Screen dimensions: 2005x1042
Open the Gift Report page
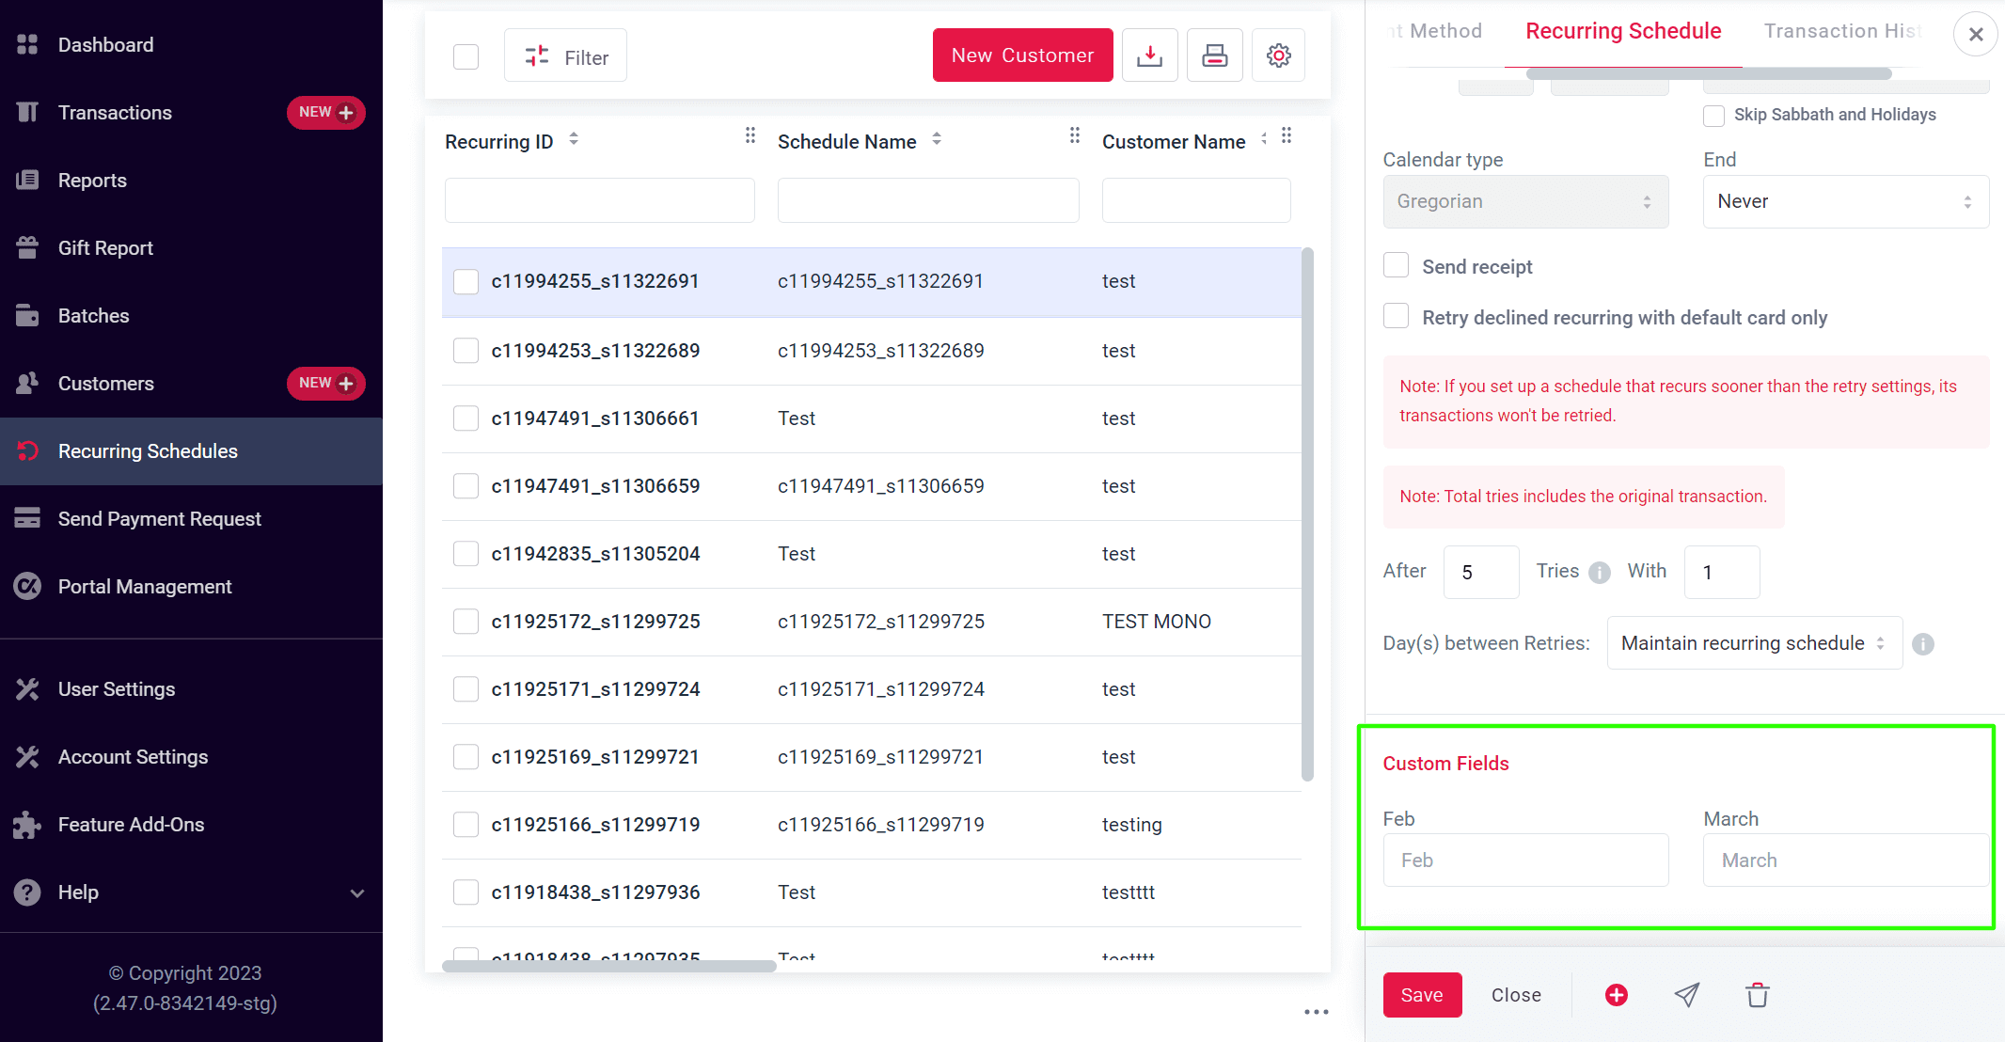coord(104,247)
